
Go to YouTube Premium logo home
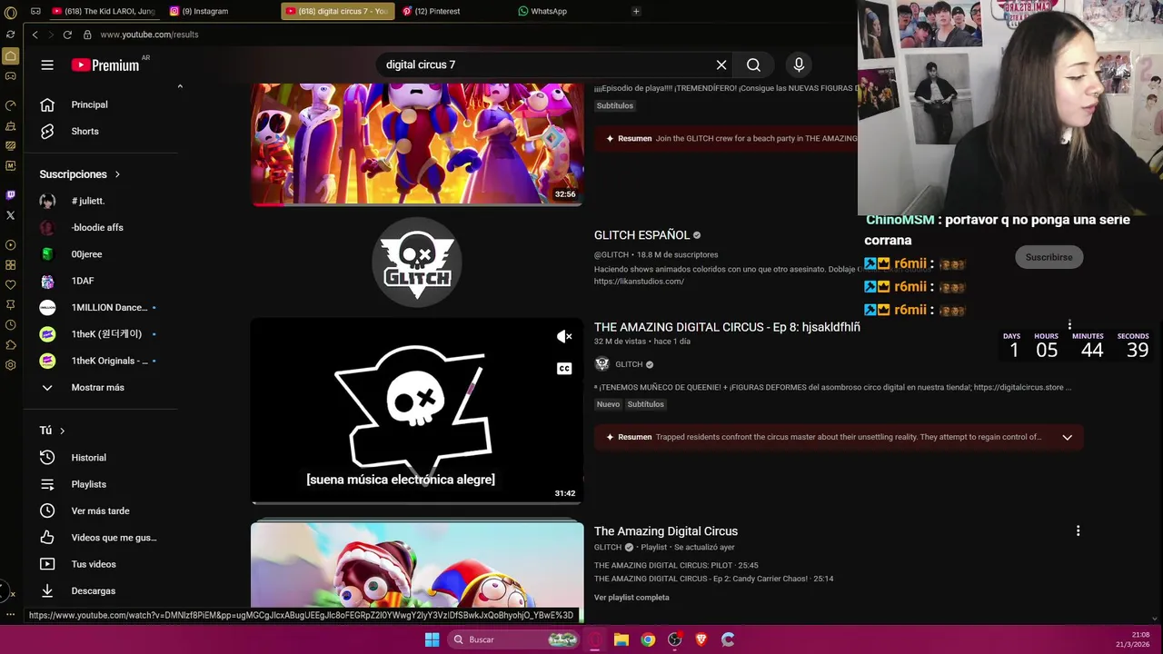pos(105,64)
